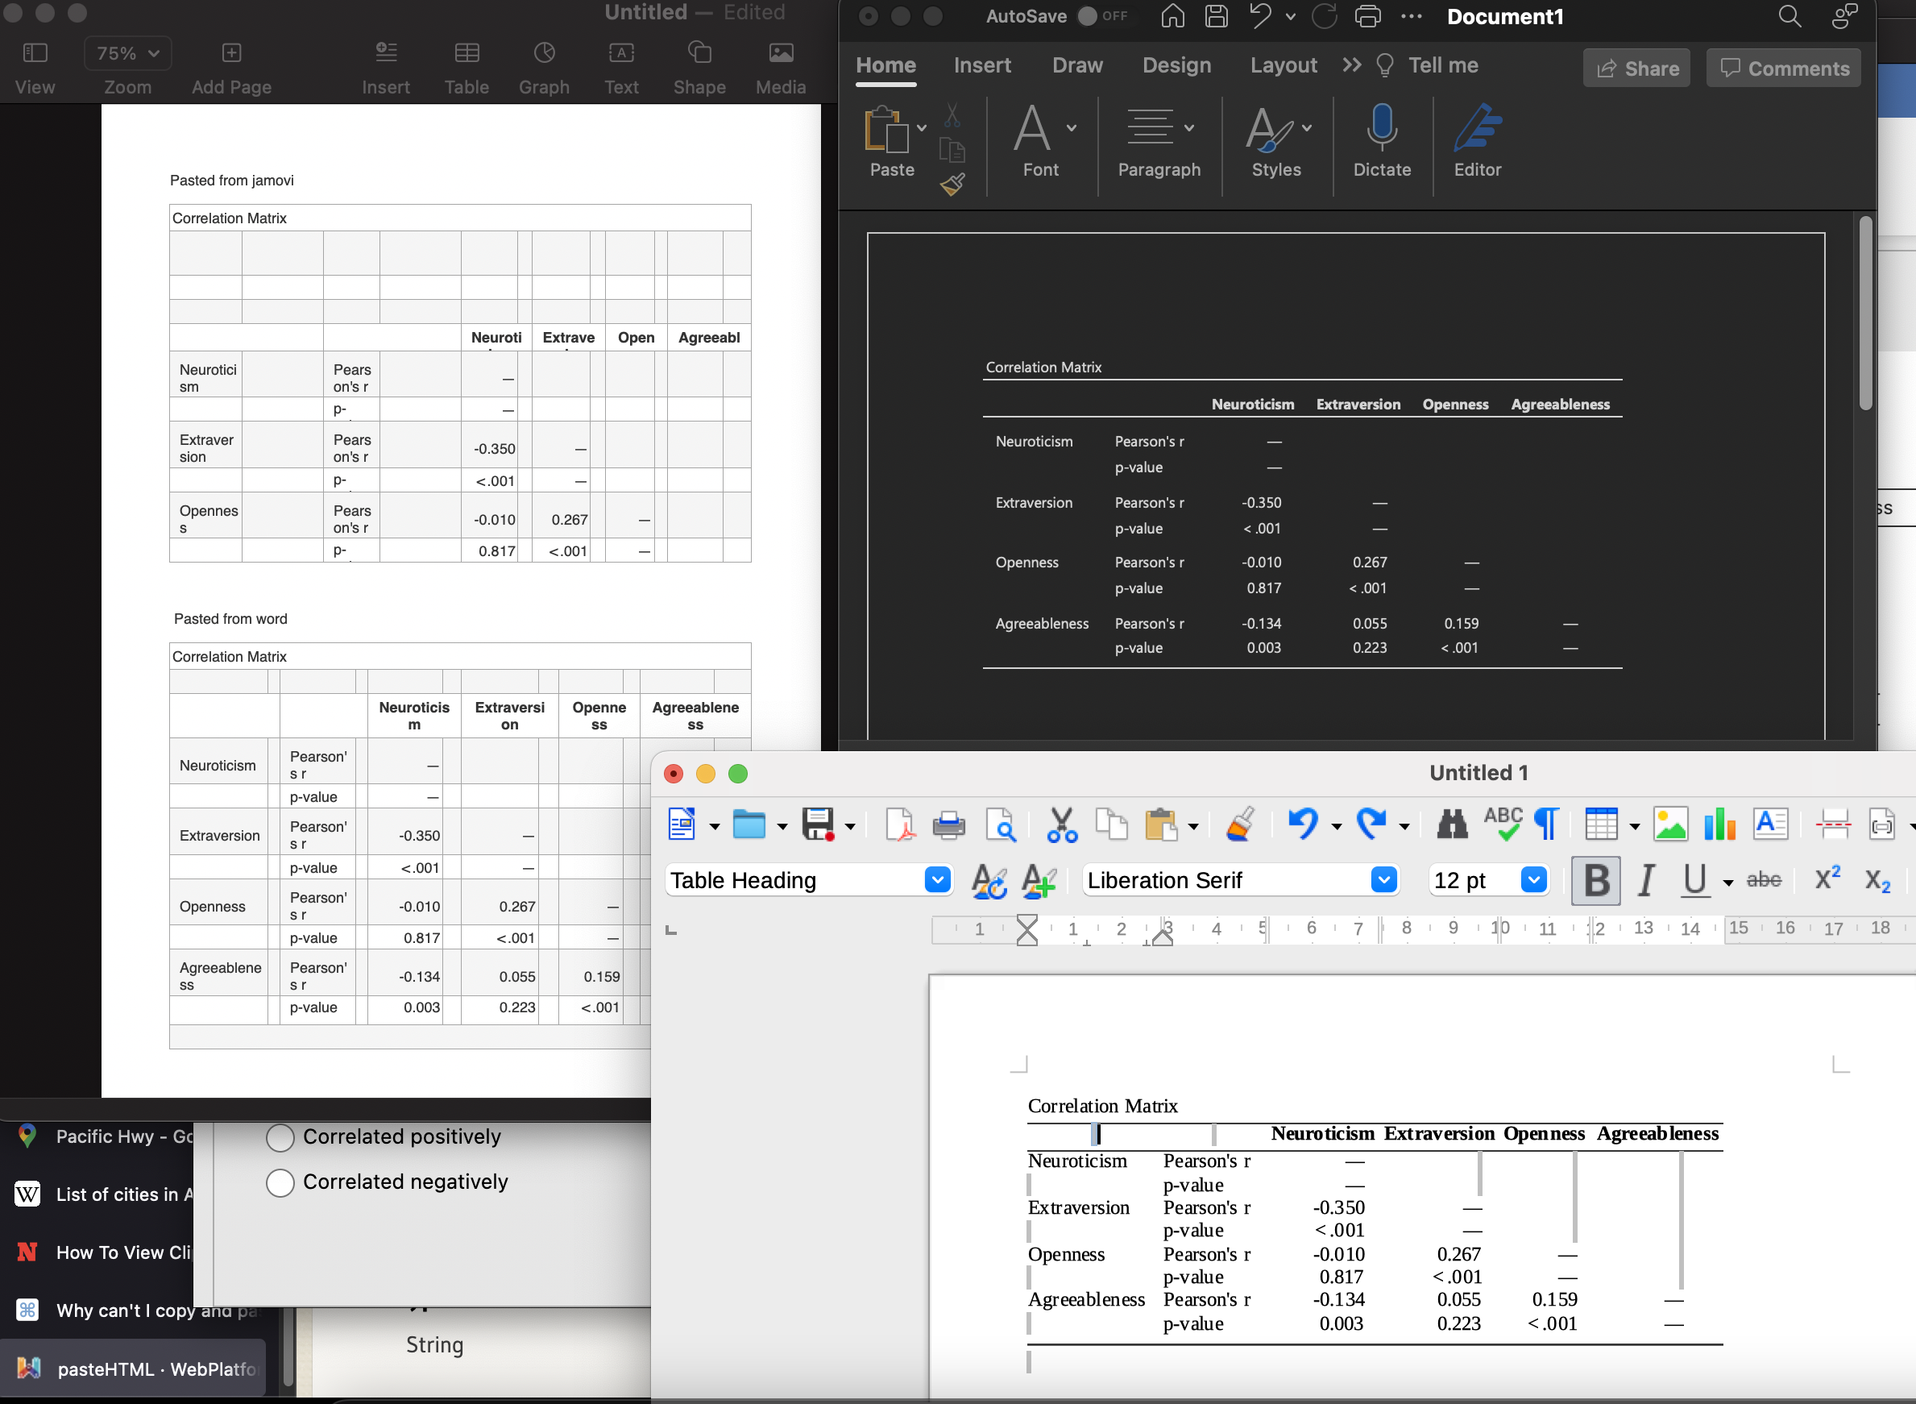Screen dimensions: 1916x1404
Task: Click Clone Formatting paintbrush in LibreOffice
Action: [x=1241, y=824]
